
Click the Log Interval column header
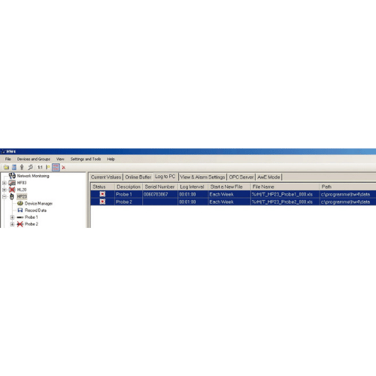tap(192, 186)
